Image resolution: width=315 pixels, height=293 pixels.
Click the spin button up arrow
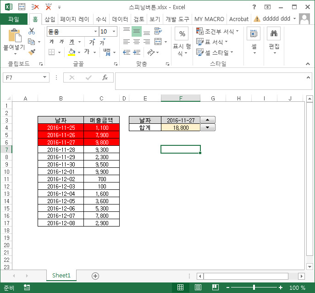208,120
